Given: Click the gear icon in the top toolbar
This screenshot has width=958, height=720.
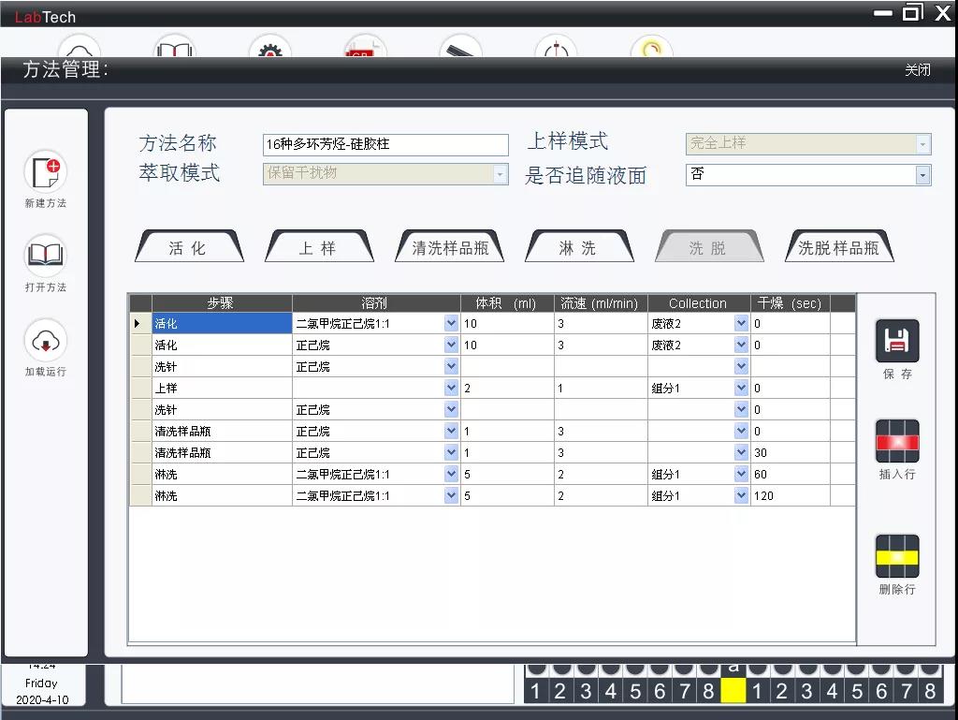Looking at the screenshot, I should [270, 50].
